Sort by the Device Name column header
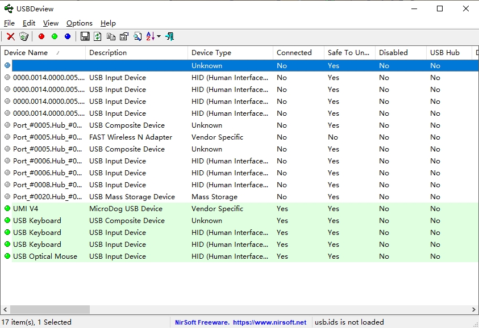Viewport: 479px width, 328px height. point(26,53)
